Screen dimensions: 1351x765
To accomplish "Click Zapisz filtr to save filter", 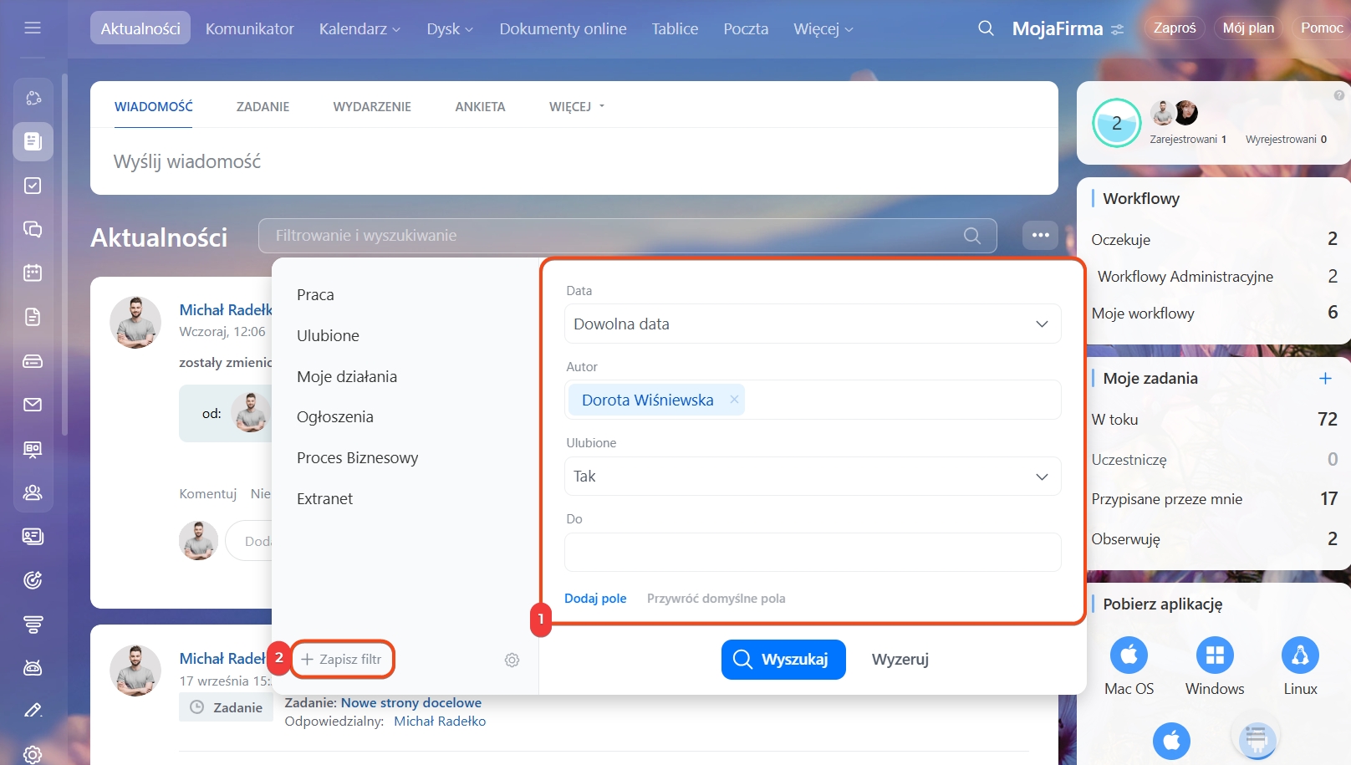I will click(x=342, y=660).
